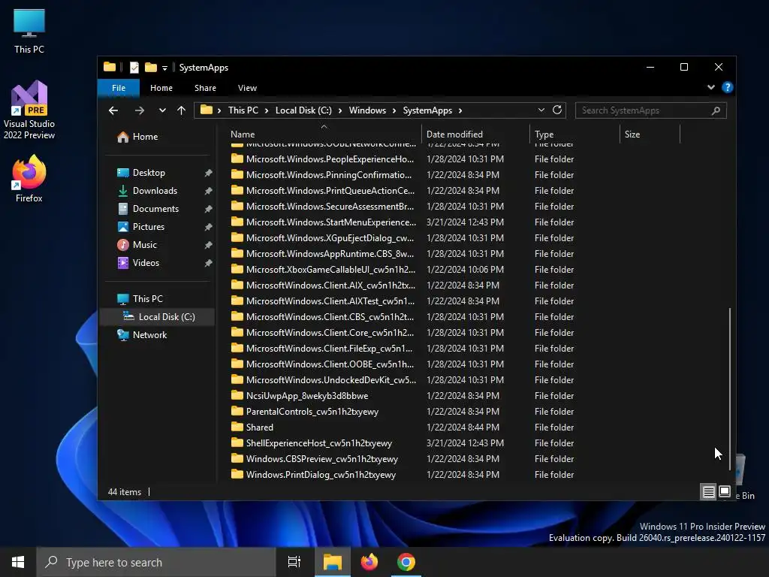Click the SystemApps breadcrumb
769x577 pixels.
427,110
